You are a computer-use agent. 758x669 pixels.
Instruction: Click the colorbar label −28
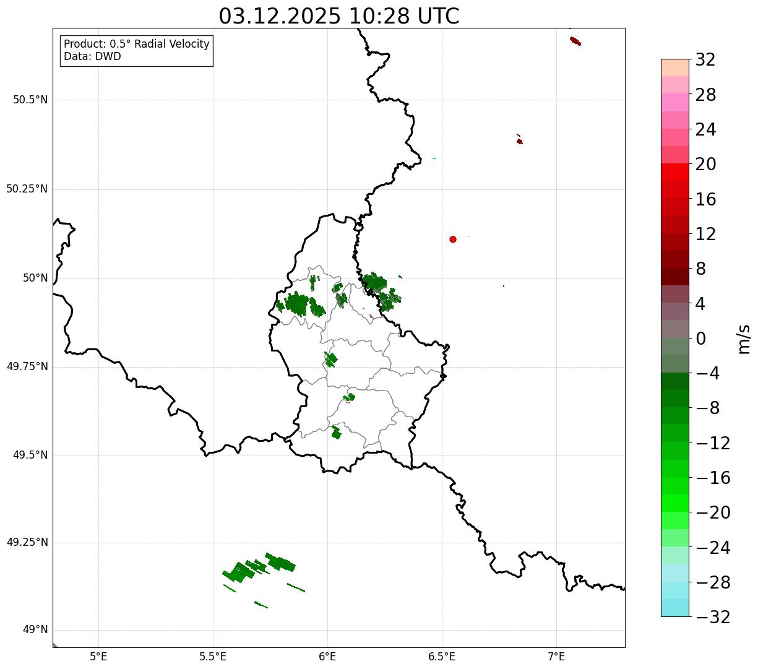click(x=713, y=582)
